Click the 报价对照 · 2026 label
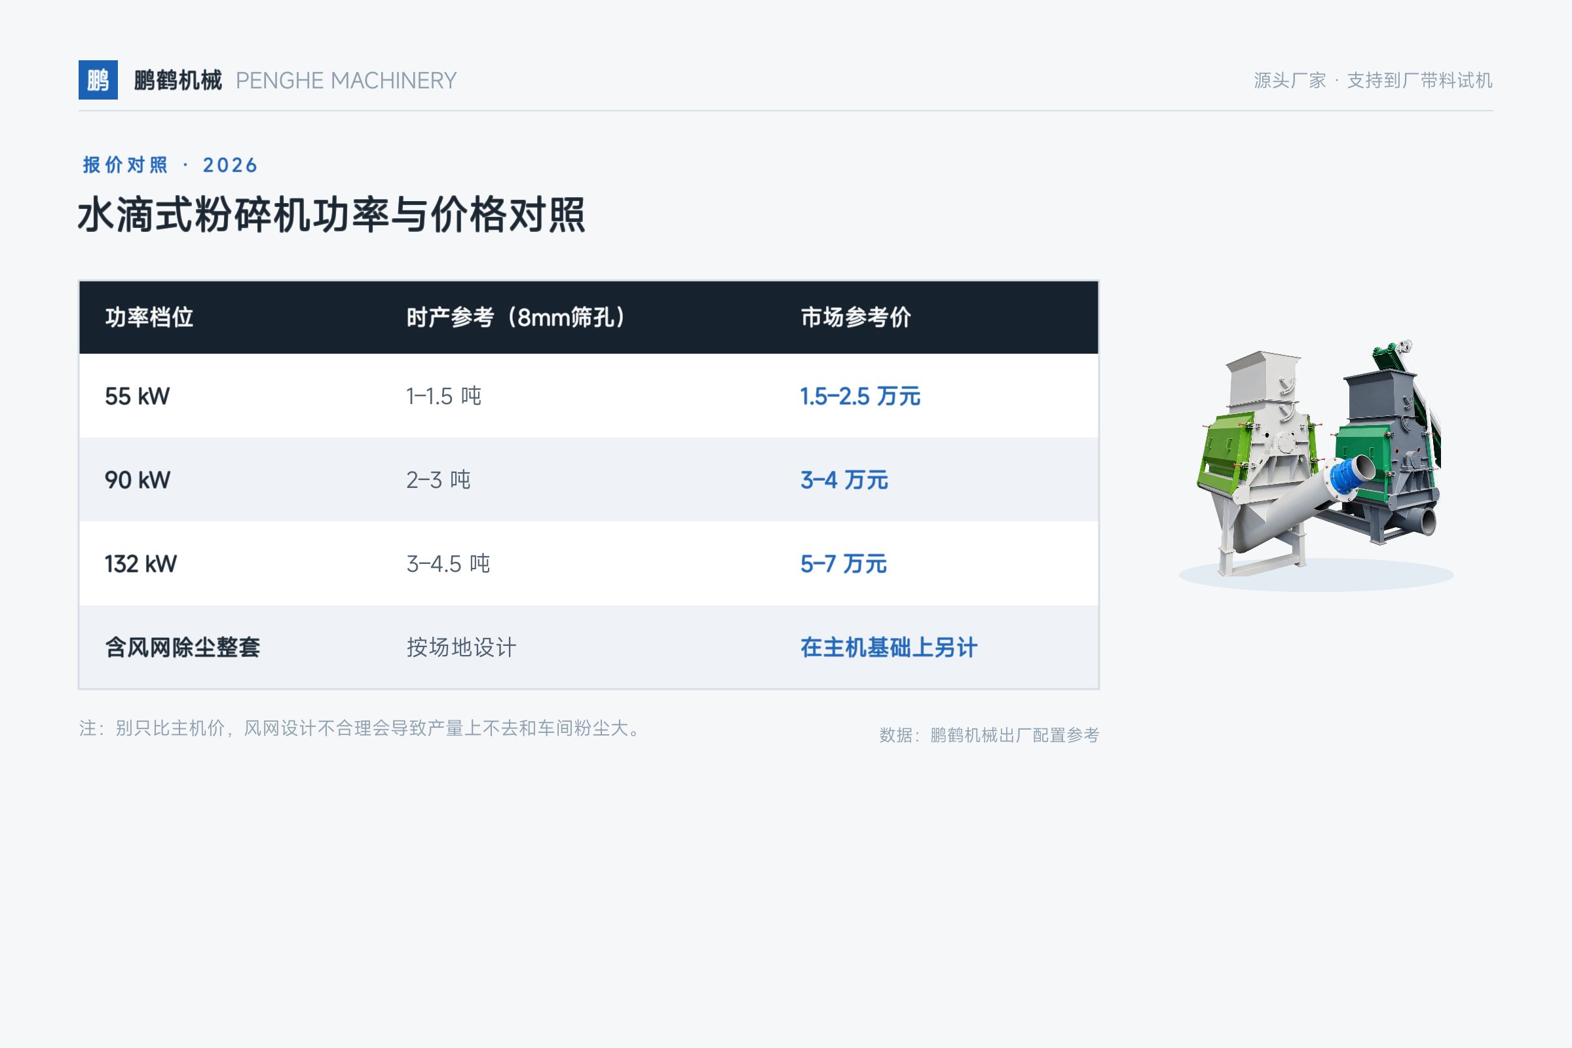 (x=170, y=165)
